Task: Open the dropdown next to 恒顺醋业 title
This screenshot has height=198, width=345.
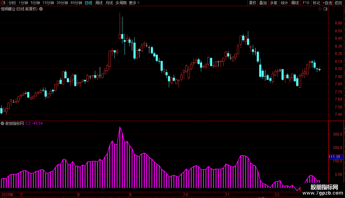Action: click(41, 9)
